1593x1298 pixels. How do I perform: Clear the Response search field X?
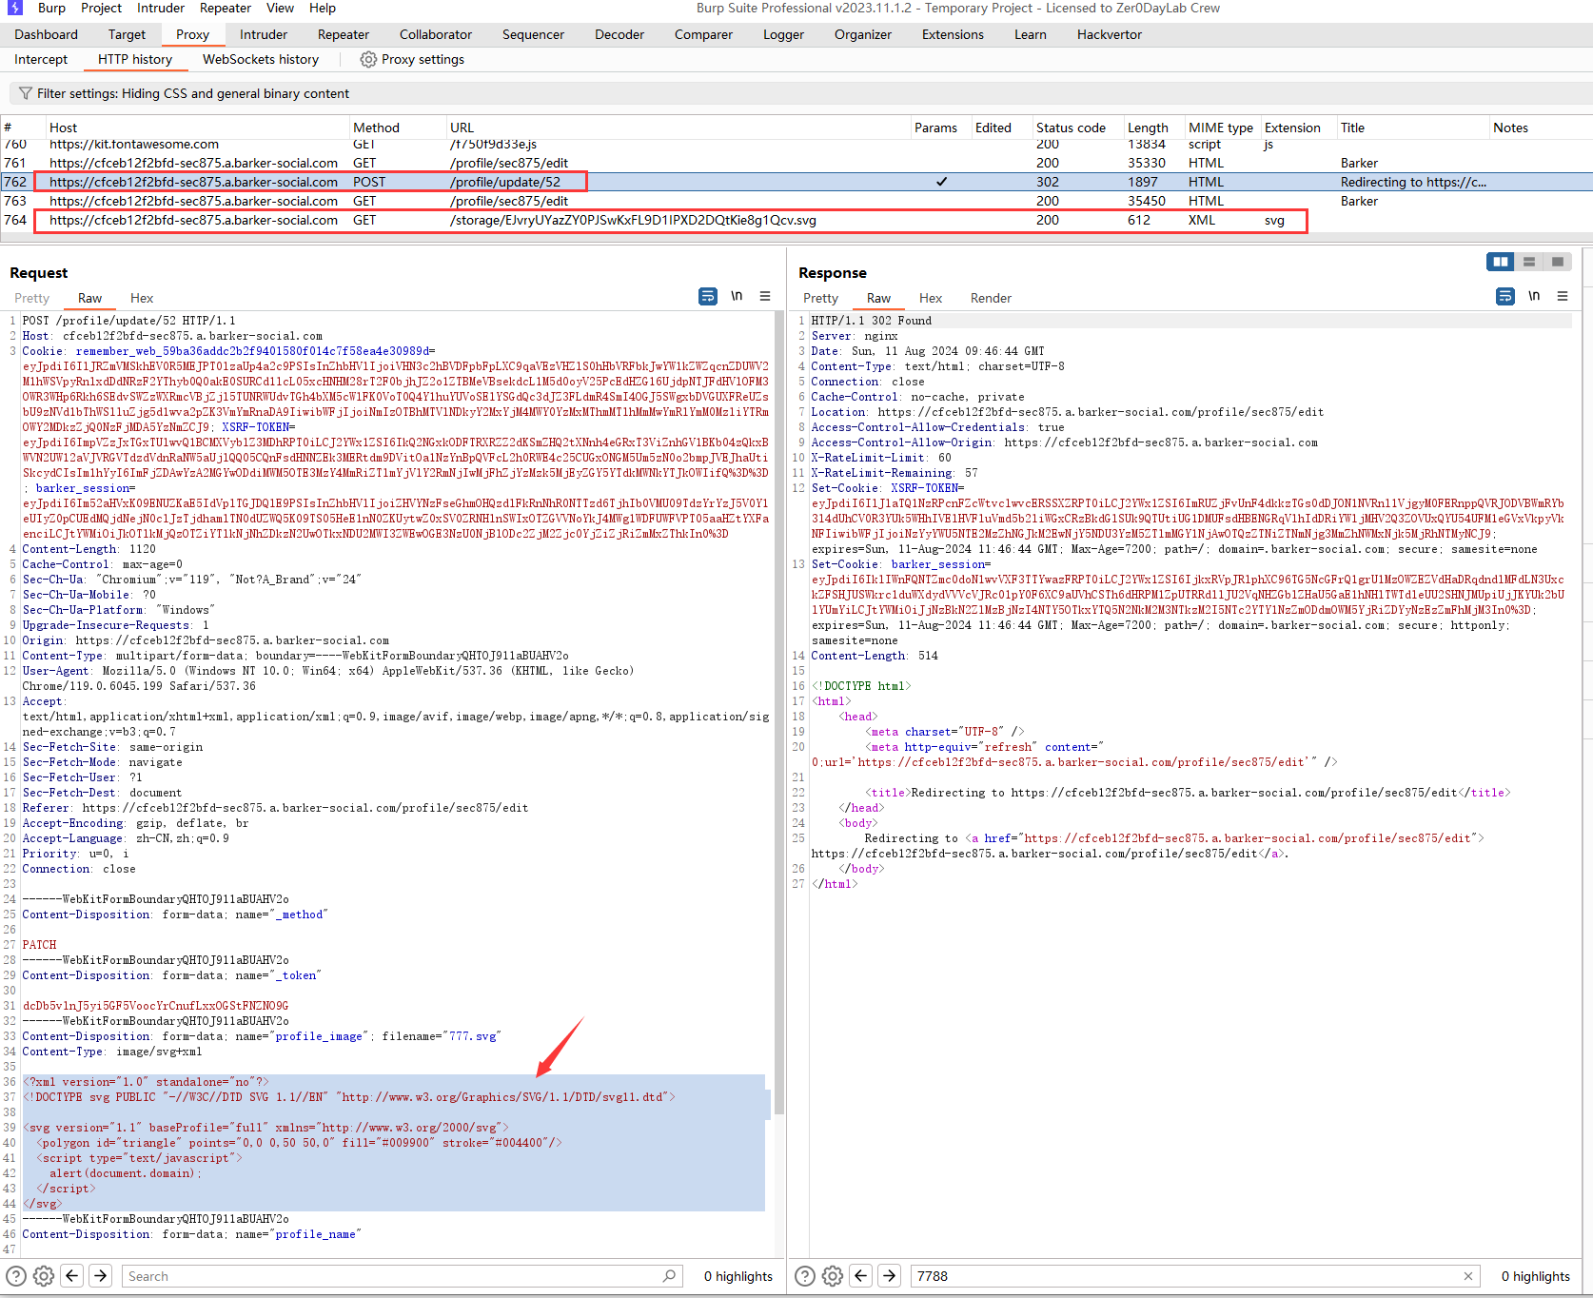pos(1468,1276)
